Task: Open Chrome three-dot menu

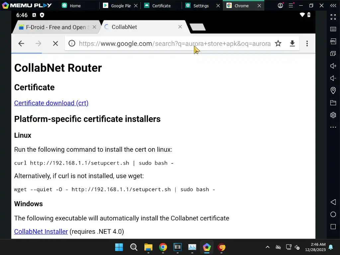Action: point(307,43)
